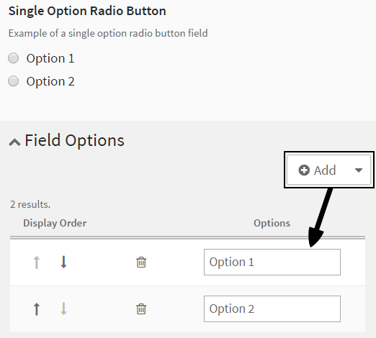The image size is (376, 338).
Task: Sort by the Display Order column header
Action: (55, 223)
